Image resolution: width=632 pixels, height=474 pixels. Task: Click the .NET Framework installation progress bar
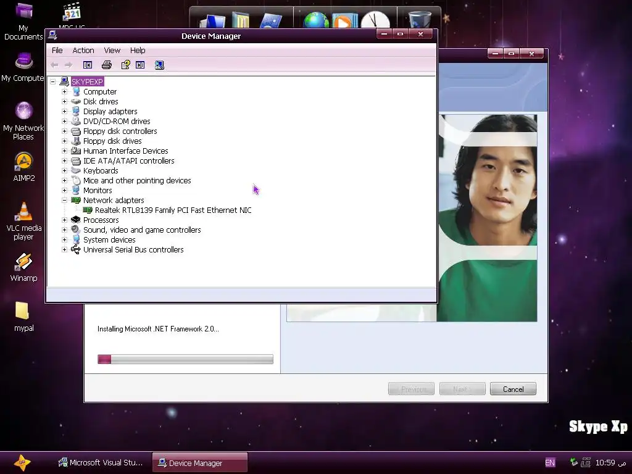185,359
